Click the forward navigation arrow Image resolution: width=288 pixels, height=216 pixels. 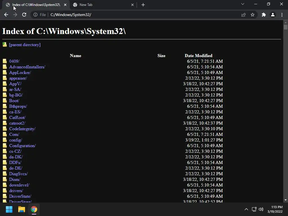pyautogui.click(x=15, y=15)
